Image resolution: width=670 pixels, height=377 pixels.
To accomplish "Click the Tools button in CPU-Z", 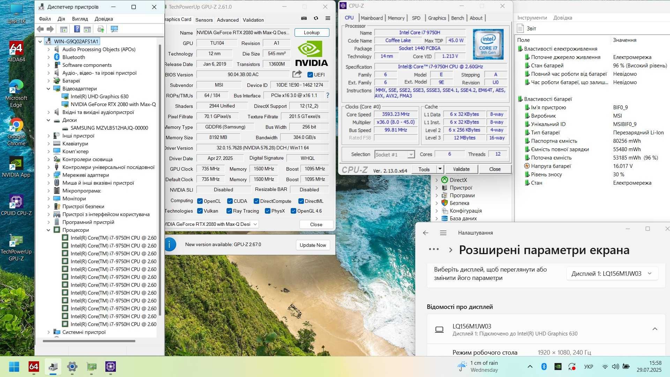I will pos(424,169).
